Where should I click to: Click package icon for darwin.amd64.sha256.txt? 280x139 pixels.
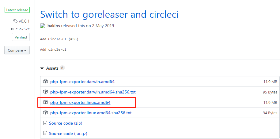46,92
